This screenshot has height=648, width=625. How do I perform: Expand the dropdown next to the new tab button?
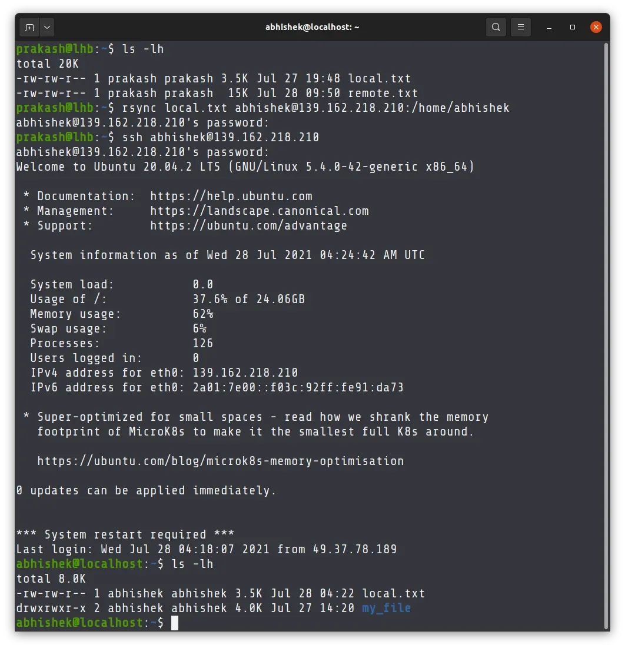click(46, 26)
